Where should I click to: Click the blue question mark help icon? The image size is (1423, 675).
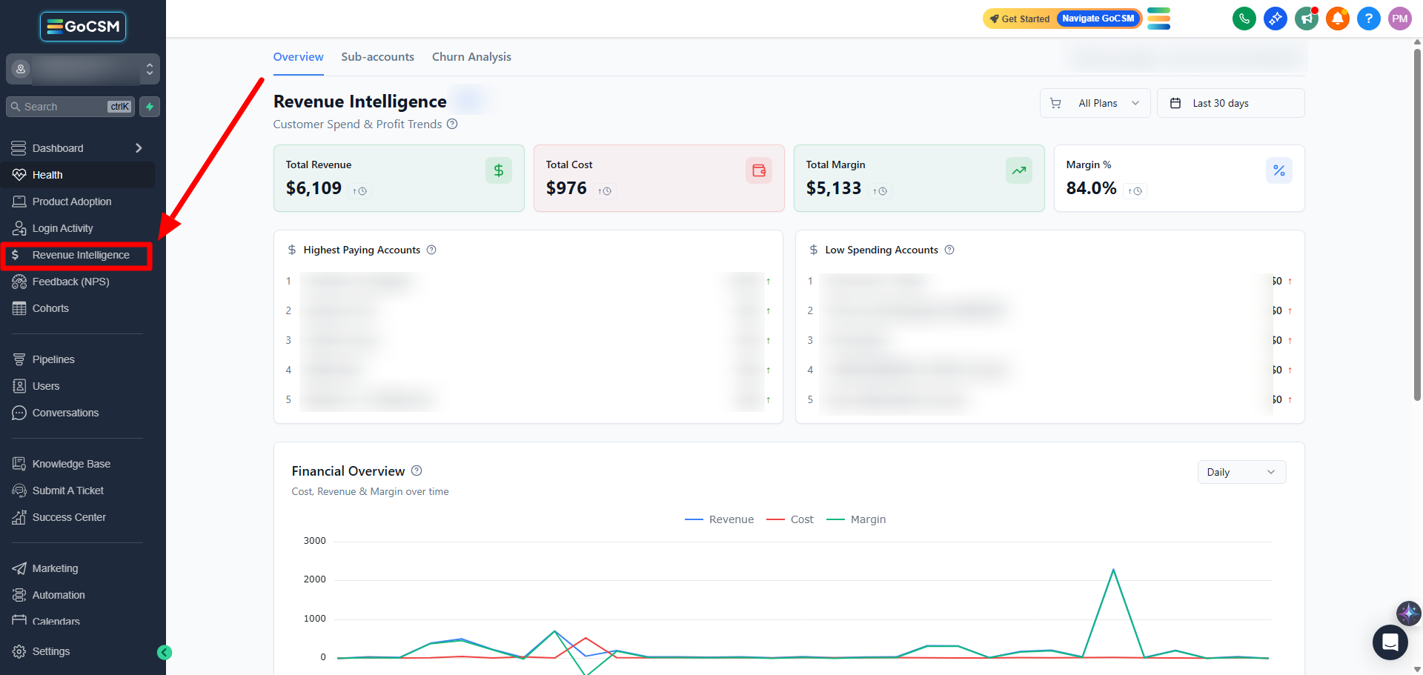click(x=1368, y=19)
